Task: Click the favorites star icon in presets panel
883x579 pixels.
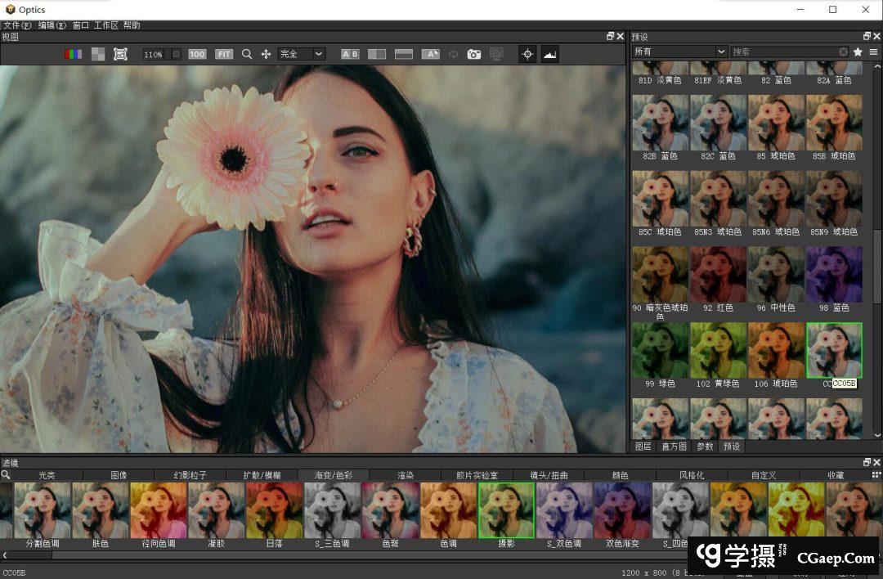Action: tap(858, 52)
